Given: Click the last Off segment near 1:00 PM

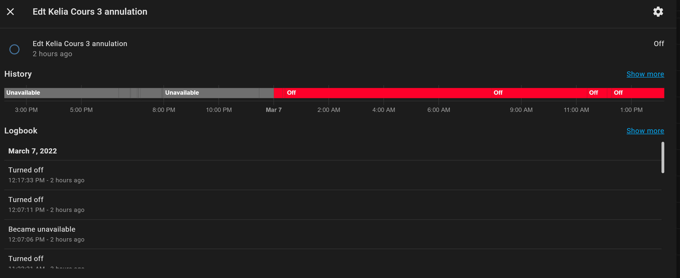Looking at the screenshot, I should click(x=637, y=93).
